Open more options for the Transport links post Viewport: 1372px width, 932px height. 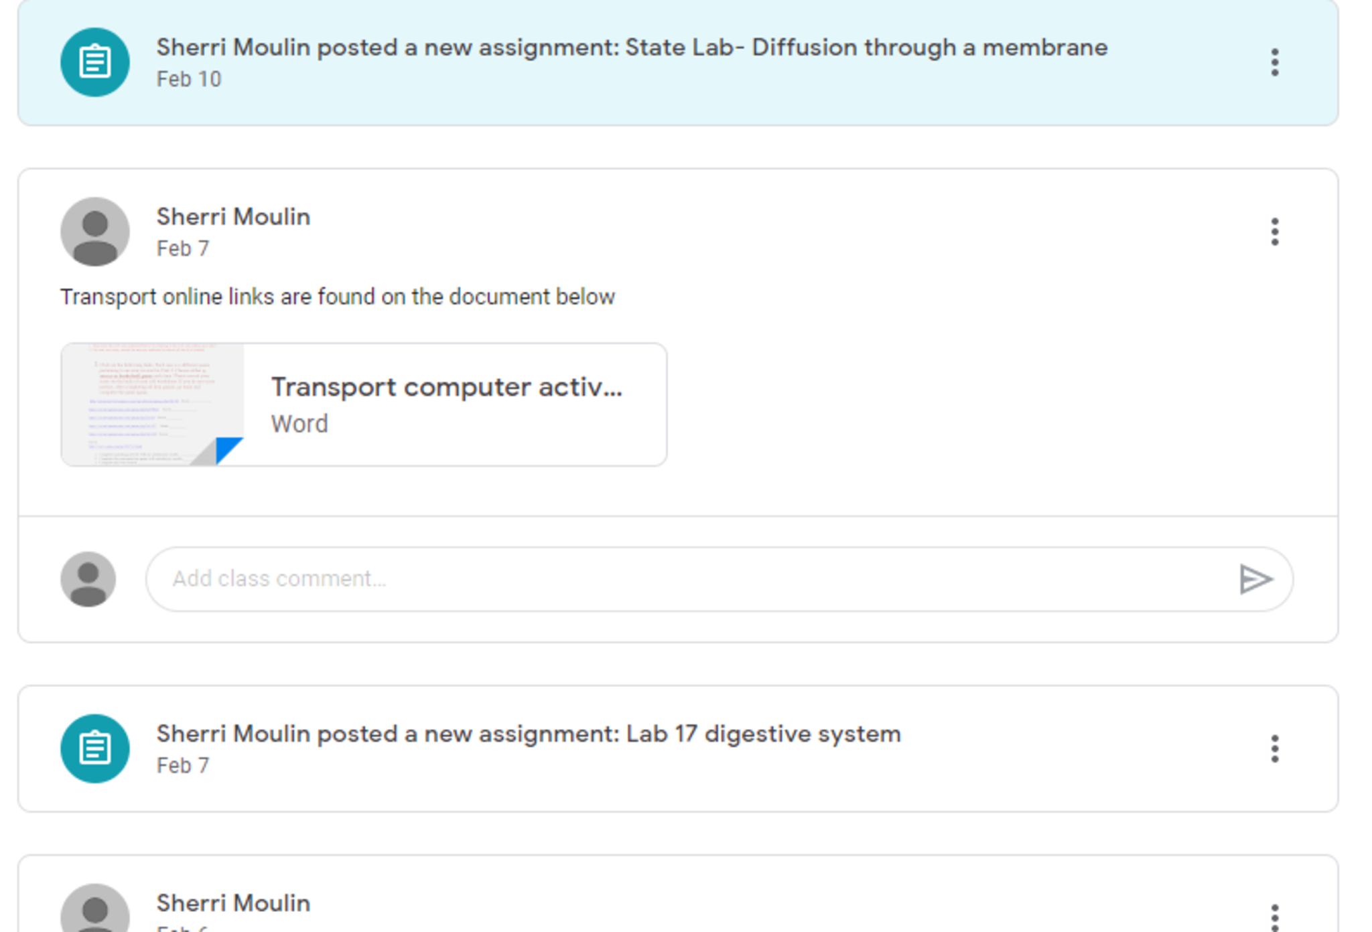point(1274,232)
